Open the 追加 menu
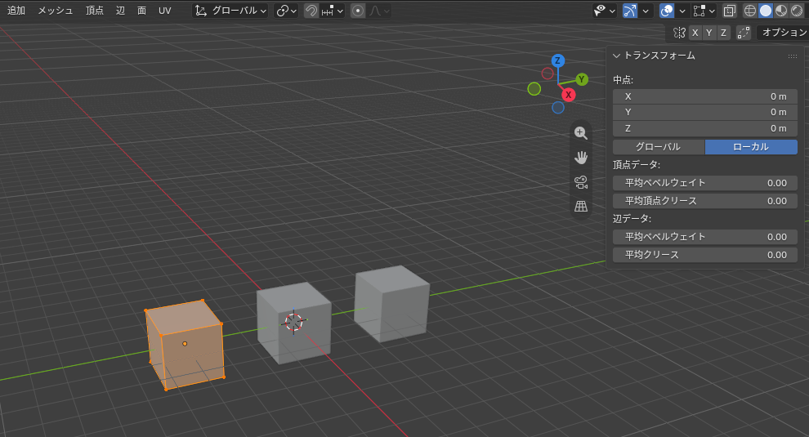Viewport: 809px width, 437px height. click(16, 11)
